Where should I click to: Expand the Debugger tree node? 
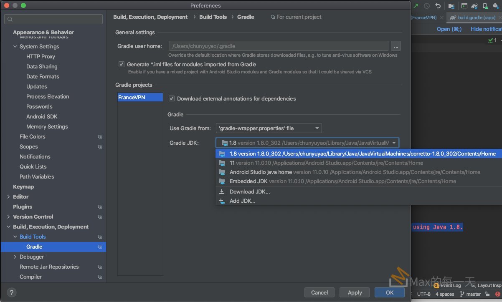click(15, 257)
